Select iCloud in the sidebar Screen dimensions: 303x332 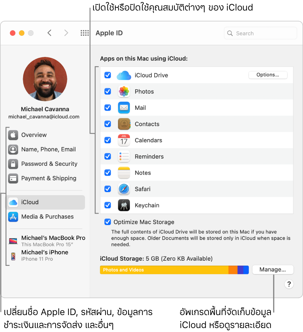tap(46, 202)
